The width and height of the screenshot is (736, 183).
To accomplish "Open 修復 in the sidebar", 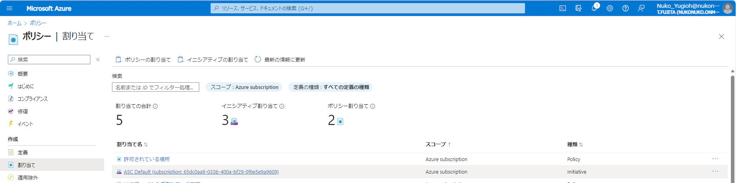I will coord(22,111).
